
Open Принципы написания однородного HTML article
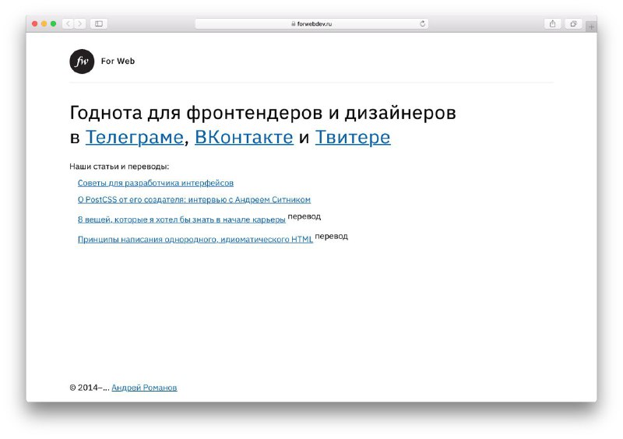(195, 240)
